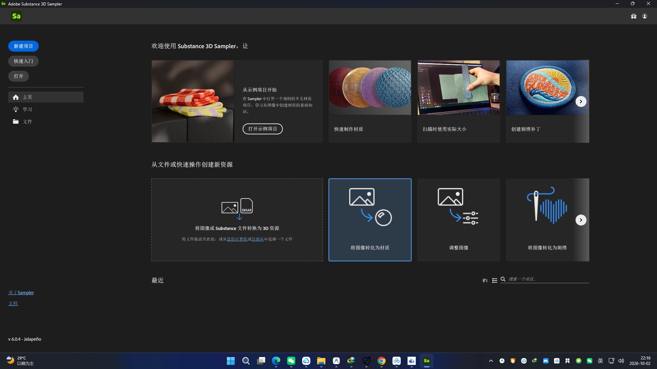
Task: Click the 资源库 link in the drop zone
Action: click(257, 239)
